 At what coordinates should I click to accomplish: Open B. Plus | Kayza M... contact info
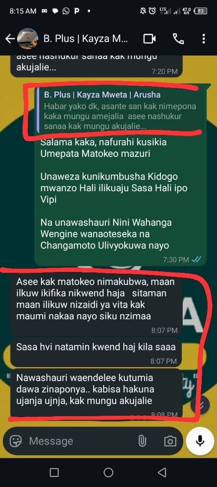(86, 39)
